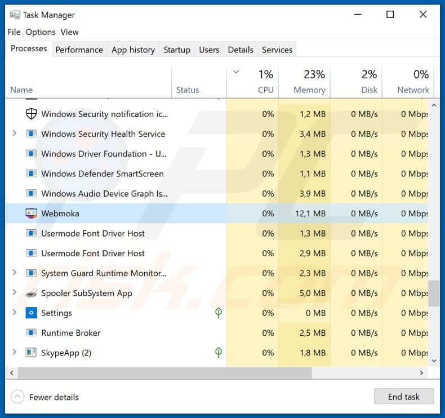This screenshot has height=418, width=445.
Task: Click the 5,0 MB memory value for Spooler
Action: [313, 293]
